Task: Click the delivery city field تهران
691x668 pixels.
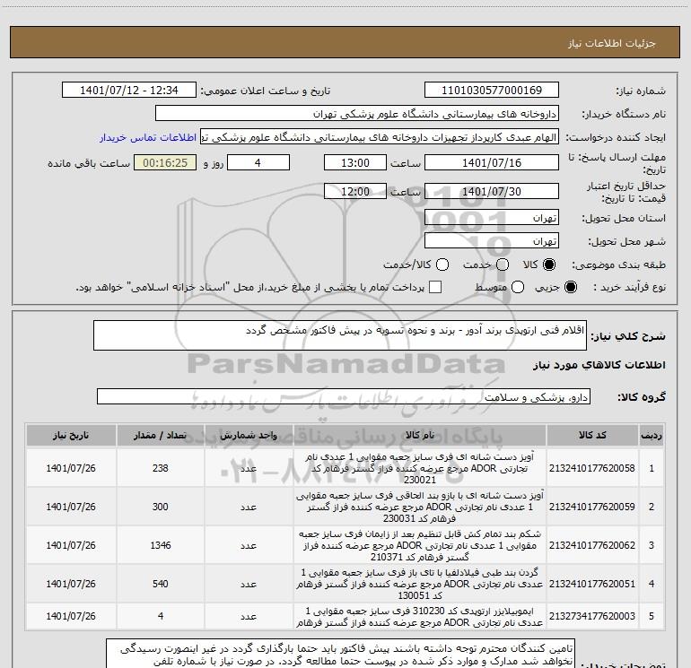Action: 492,241
